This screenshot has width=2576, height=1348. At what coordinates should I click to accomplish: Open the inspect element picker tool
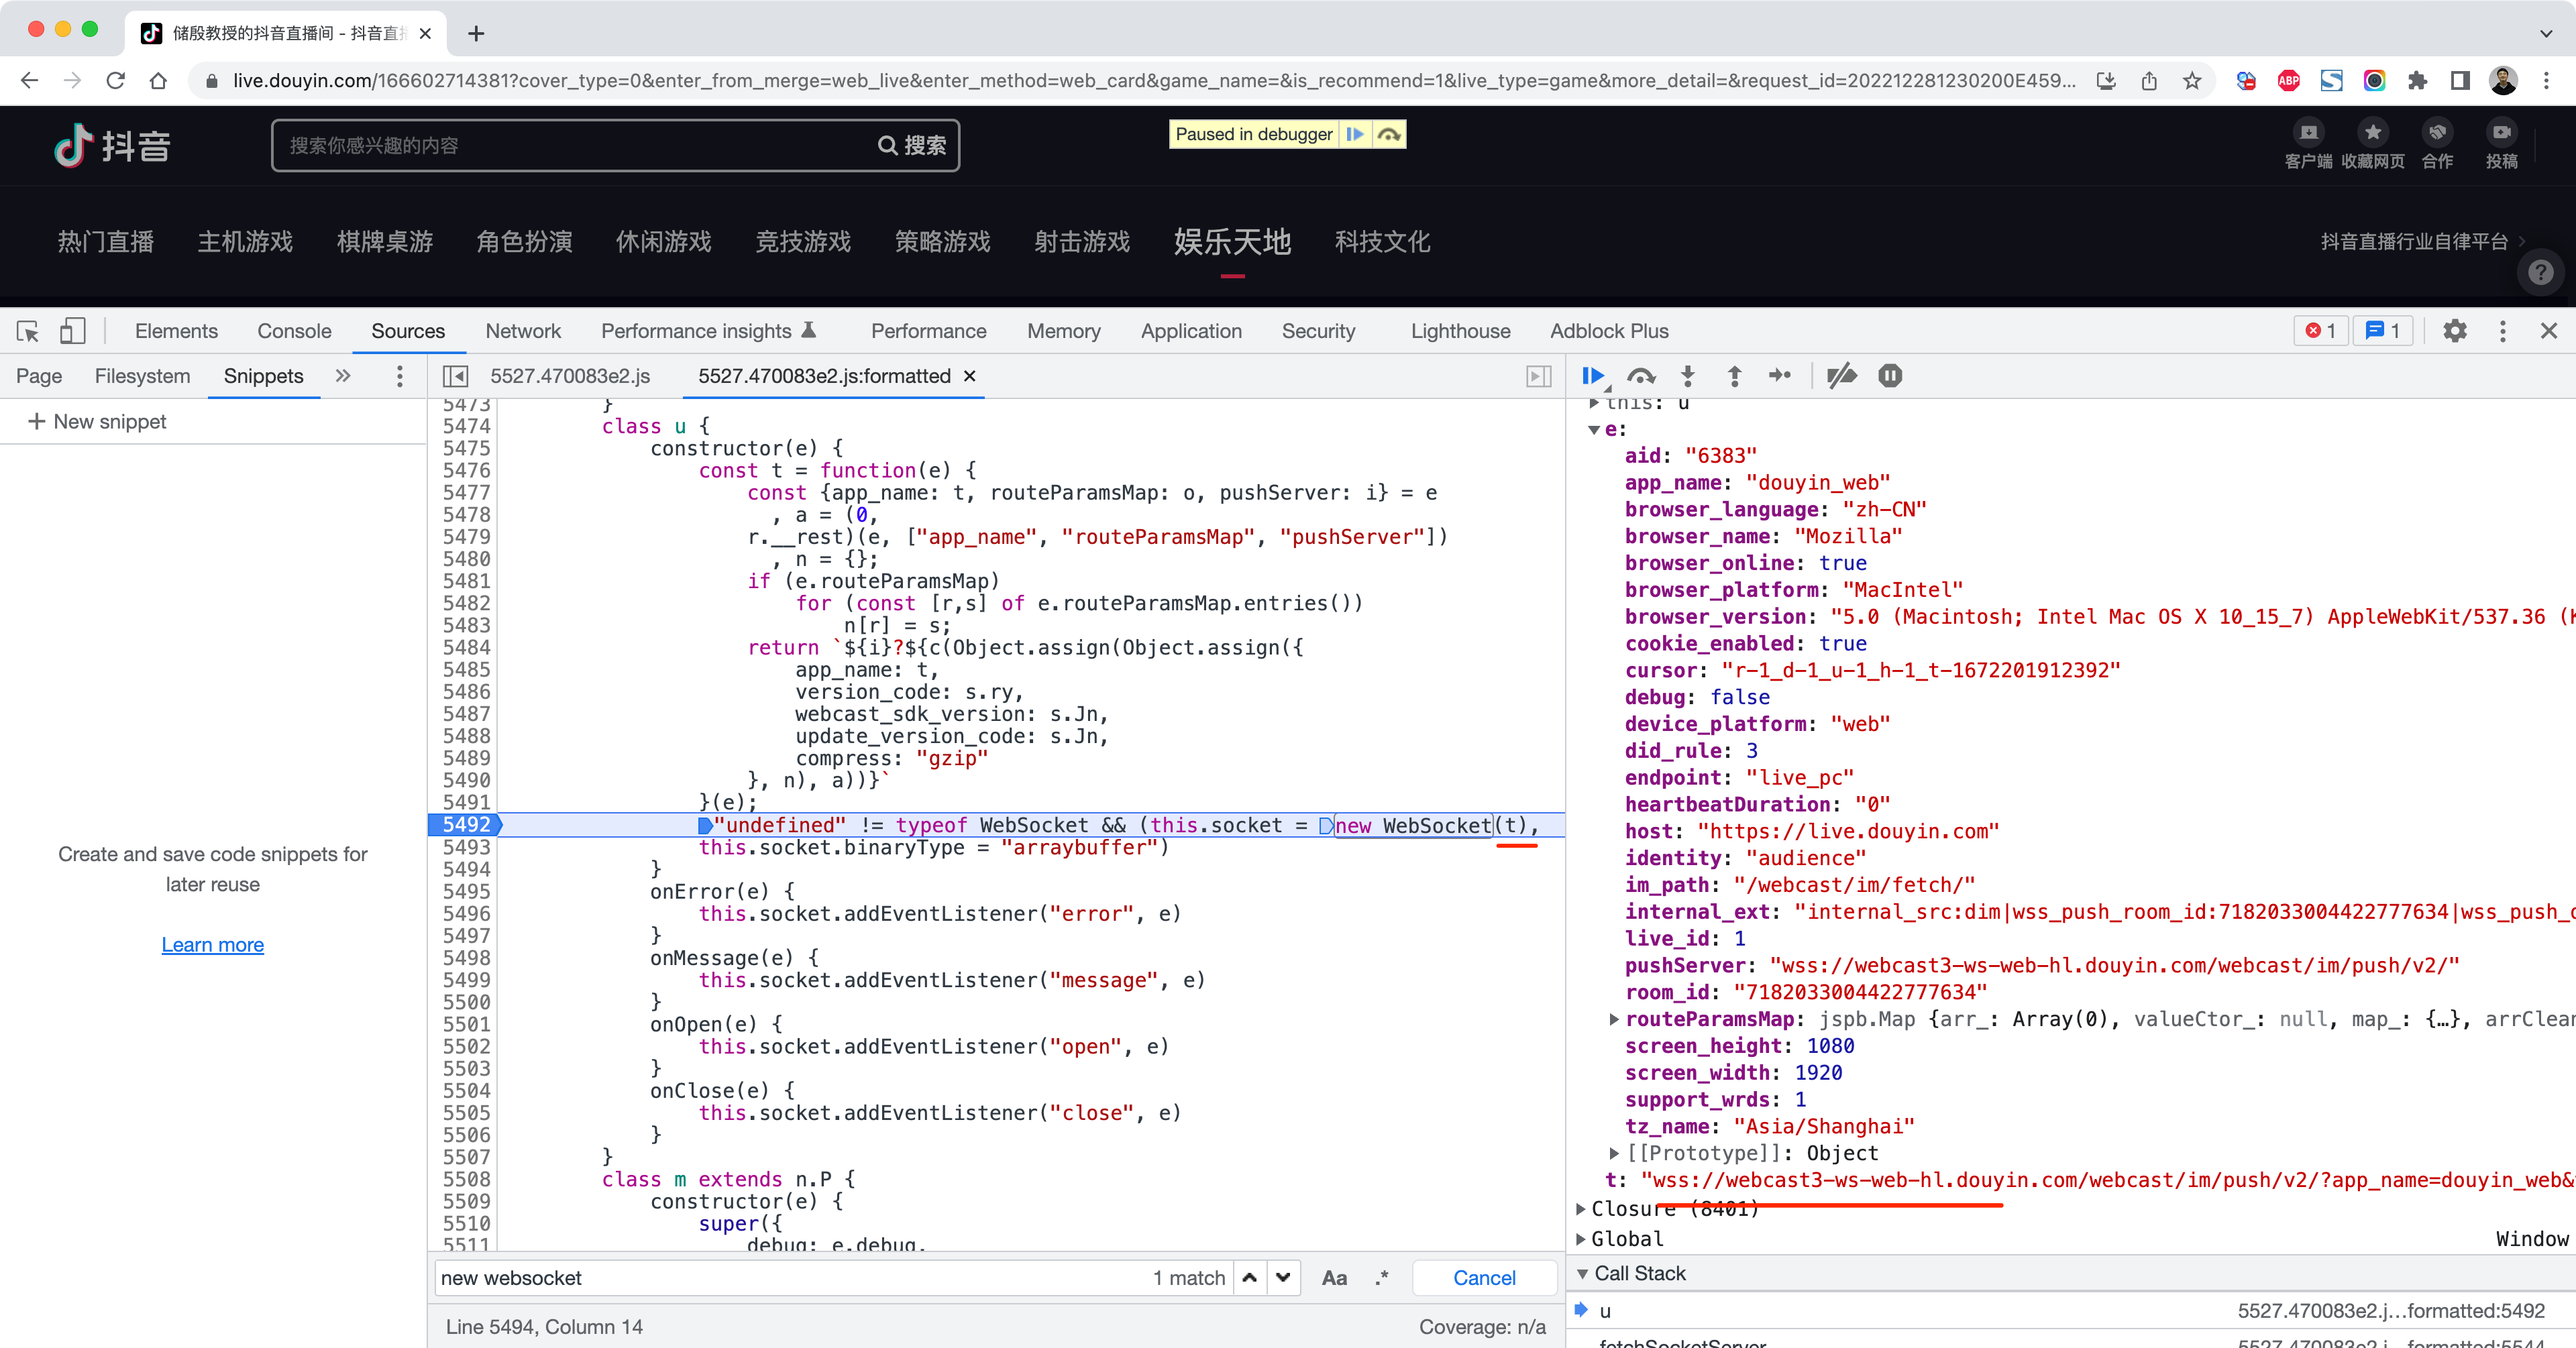[x=28, y=331]
